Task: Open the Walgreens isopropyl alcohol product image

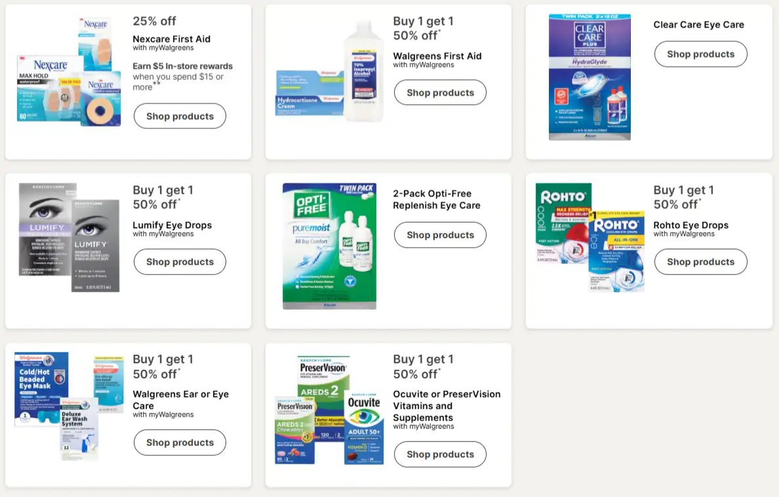Action: [x=363, y=71]
